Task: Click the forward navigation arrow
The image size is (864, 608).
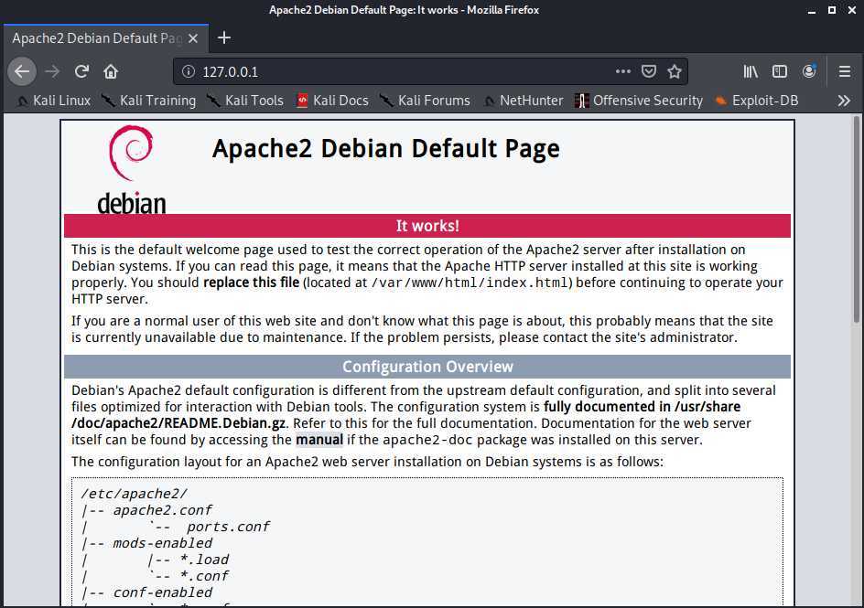Action: point(52,71)
